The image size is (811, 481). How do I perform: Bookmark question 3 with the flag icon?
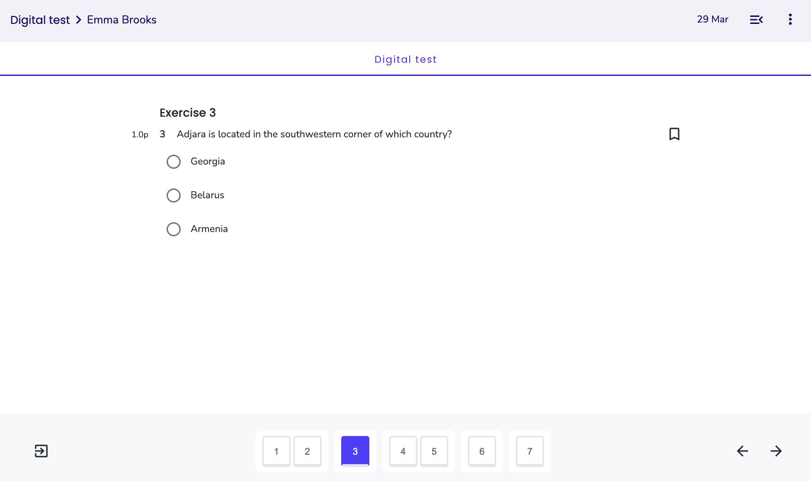pyautogui.click(x=674, y=134)
